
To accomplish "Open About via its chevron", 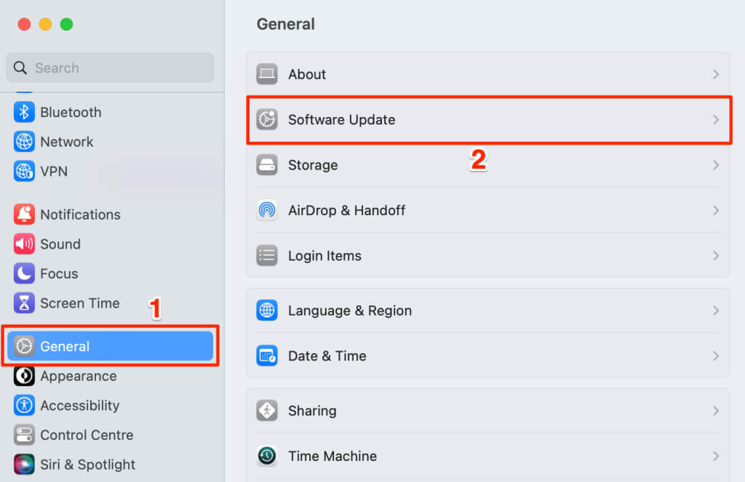I will point(716,74).
